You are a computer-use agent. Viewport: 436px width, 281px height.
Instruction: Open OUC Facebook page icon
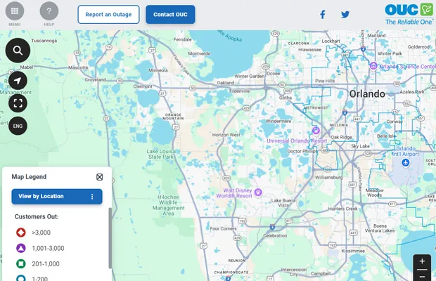point(323,14)
